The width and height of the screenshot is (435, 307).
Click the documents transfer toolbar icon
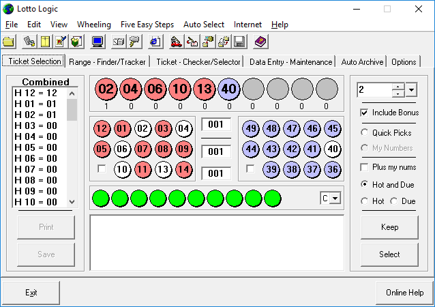pos(224,42)
